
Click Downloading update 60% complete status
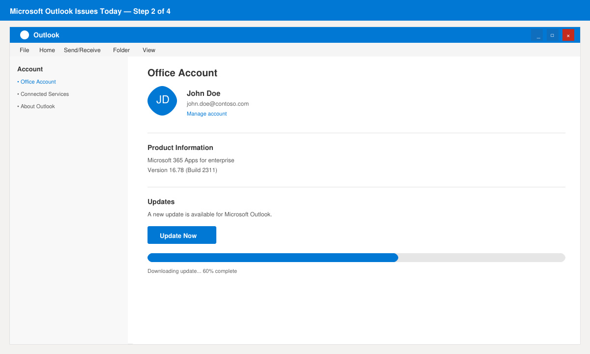(x=192, y=271)
